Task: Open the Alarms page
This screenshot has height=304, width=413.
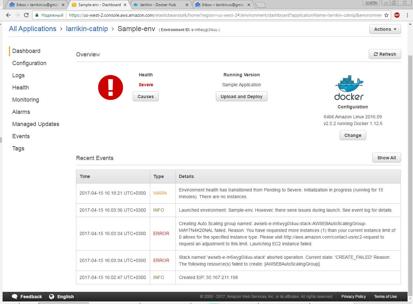Action: (21, 112)
